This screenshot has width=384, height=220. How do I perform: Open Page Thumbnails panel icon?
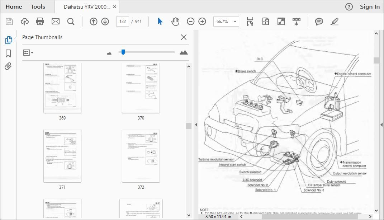[9, 40]
